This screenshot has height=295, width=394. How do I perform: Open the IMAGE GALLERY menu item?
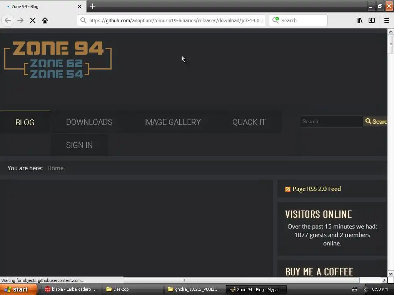tap(172, 122)
